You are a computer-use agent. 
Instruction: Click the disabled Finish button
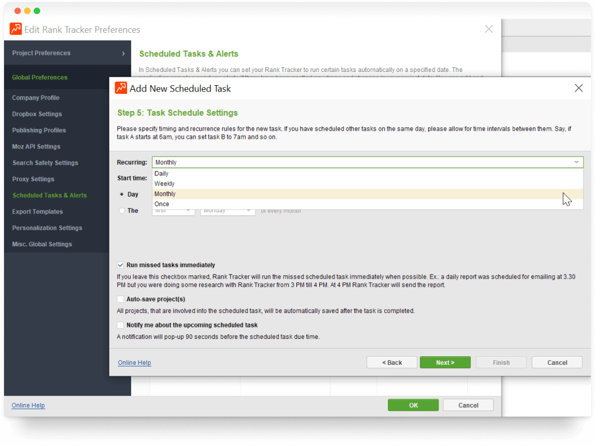(501, 363)
